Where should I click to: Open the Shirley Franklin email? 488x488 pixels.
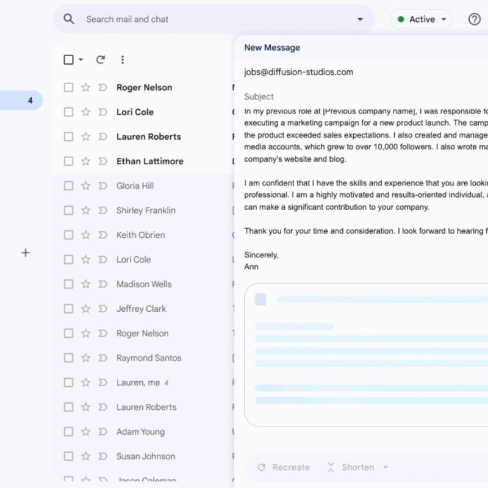coord(146,210)
